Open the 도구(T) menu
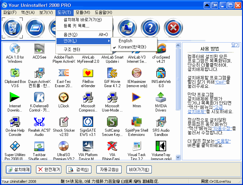Image resolution: width=243 pixels, height=185 pixels. click(64, 12)
